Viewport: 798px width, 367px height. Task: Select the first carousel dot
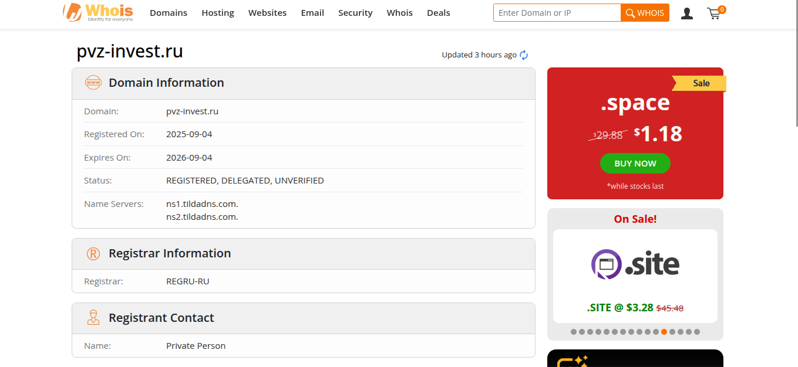click(x=574, y=332)
